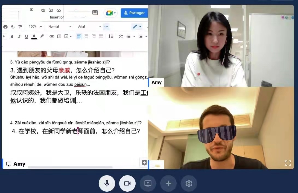Toggle underline formatting
Screen dimensions: 298x193
[27, 36]
